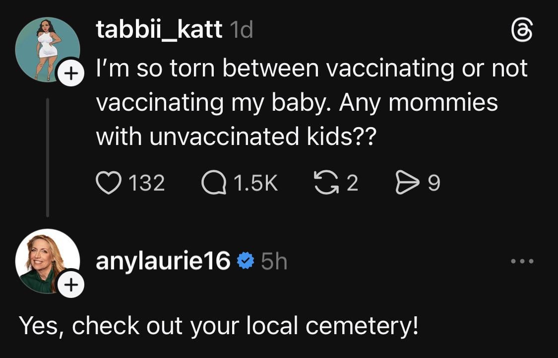Open the reply text "Yes, check out your local cemetery!"

(218, 326)
